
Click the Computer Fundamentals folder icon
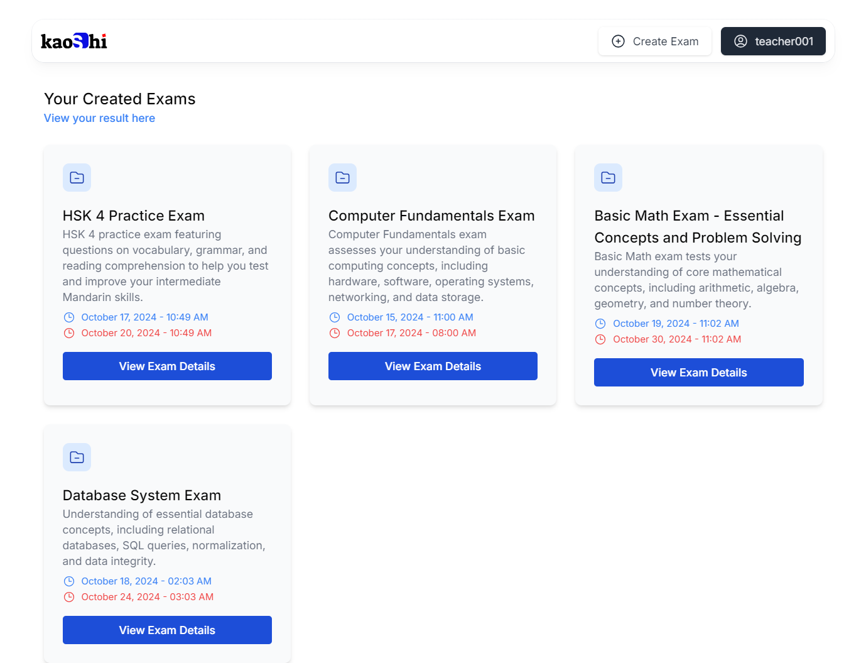coord(342,178)
